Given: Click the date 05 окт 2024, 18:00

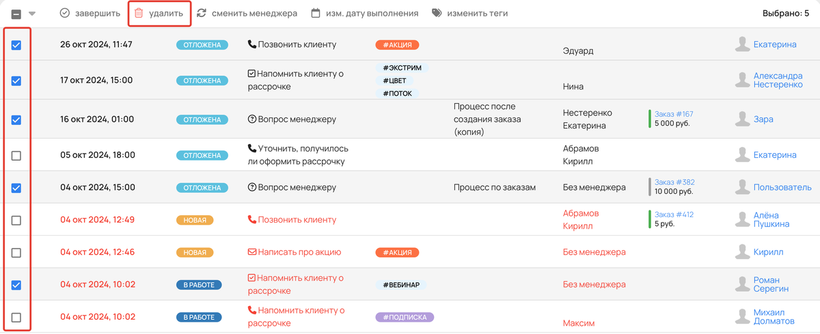Looking at the screenshot, I should [x=98, y=155].
